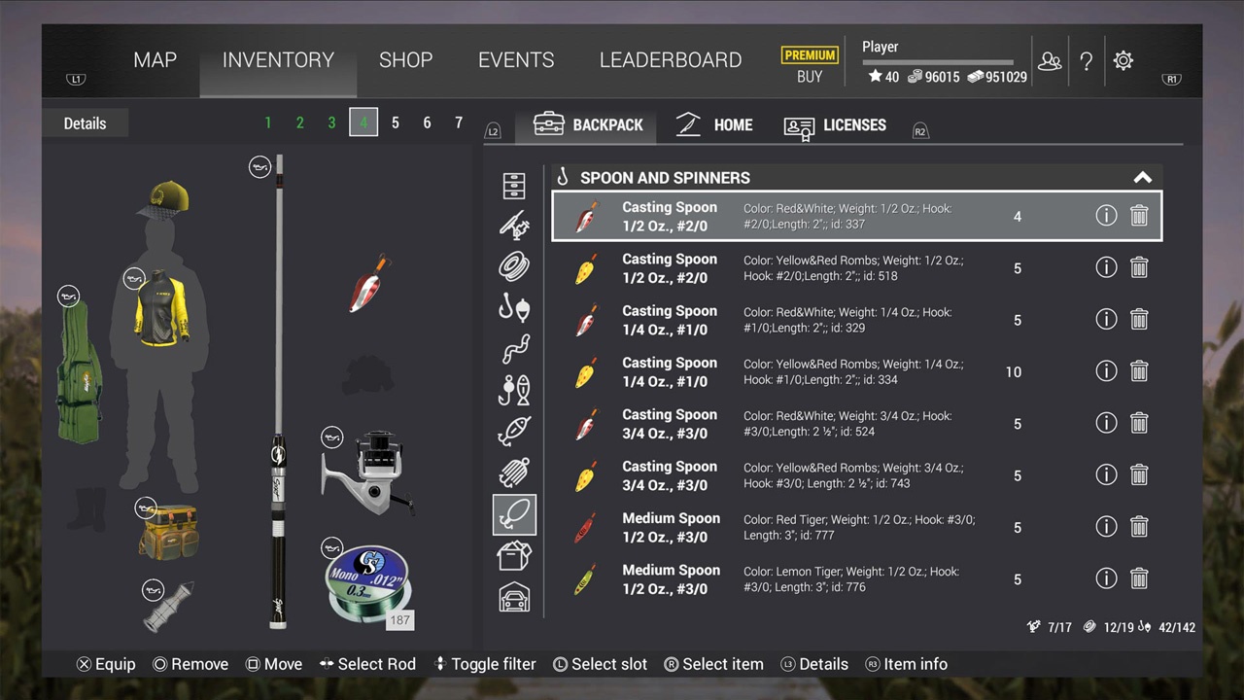Open the friends icon beside player stats

pos(1050,60)
